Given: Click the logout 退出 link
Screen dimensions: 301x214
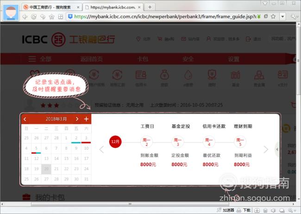Looking at the screenshot, I should (x=253, y=39).
